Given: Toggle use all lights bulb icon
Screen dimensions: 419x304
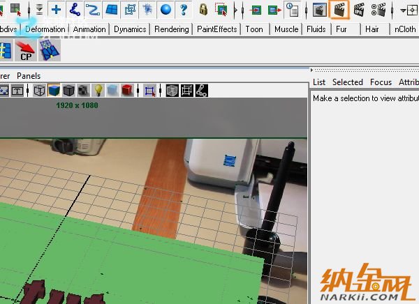Looking at the screenshot, I should point(98,91).
